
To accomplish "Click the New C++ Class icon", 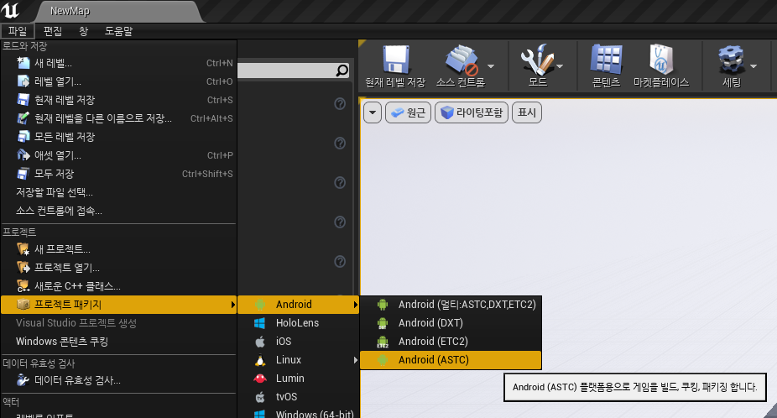I will point(23,286).
